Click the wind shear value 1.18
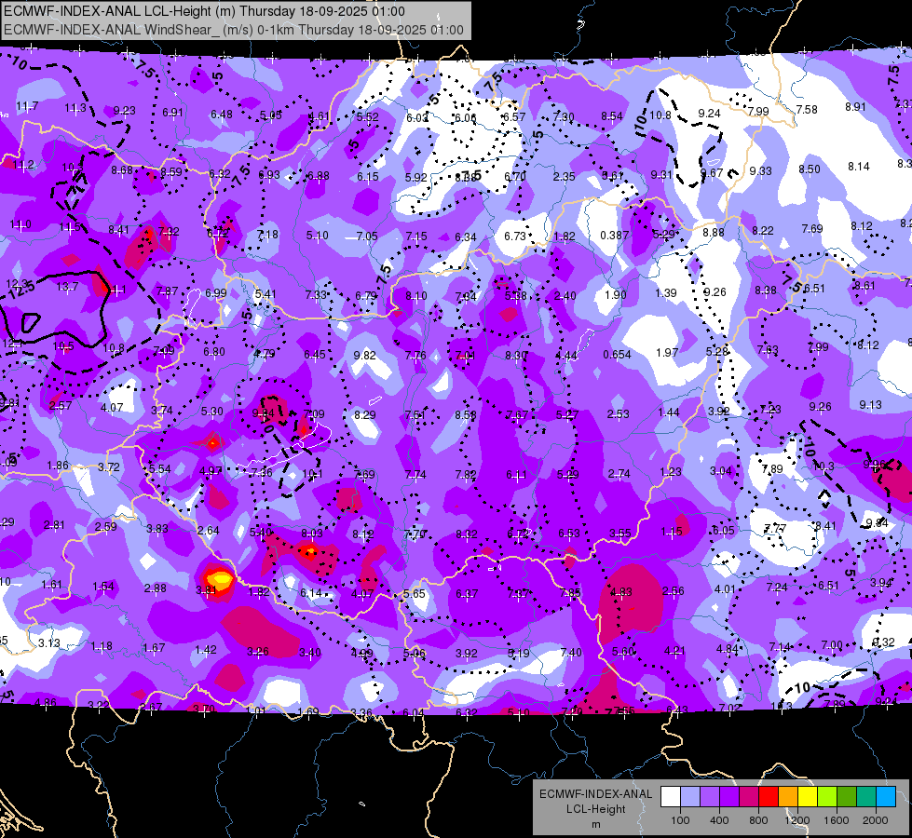This screenshot has height=838, width=912. point(102,645)
